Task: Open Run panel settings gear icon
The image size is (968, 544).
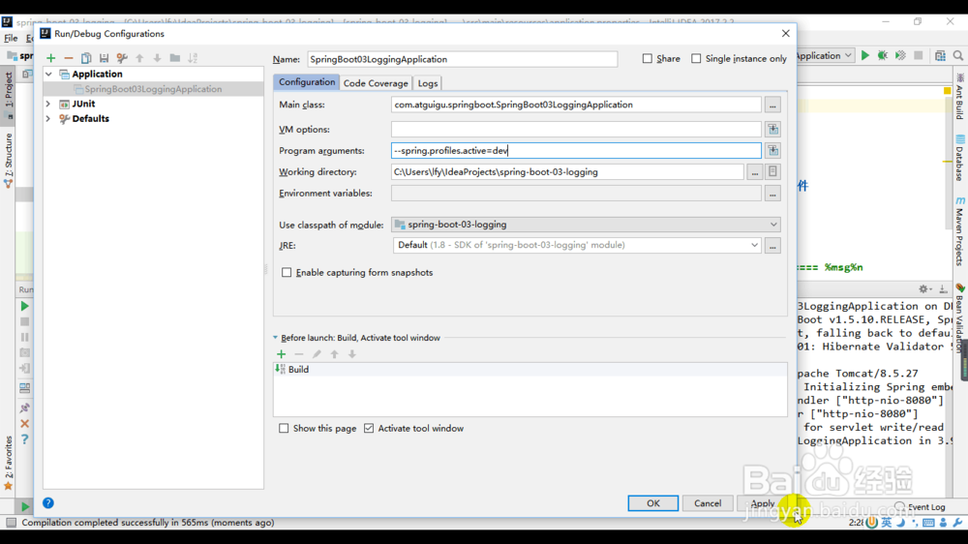Action: click(x=923, y=289)
